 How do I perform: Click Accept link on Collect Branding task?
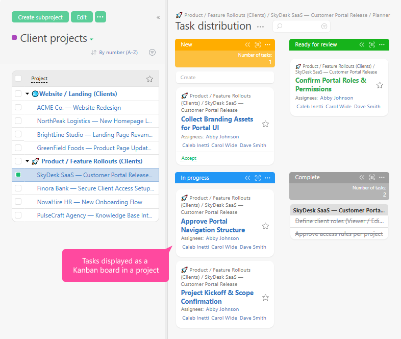pyautogui.click(x=189, y=158)
